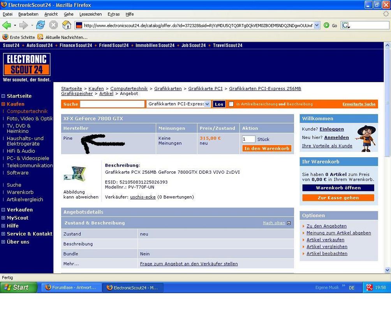Image resolution: width=391 pixels, height=313 pixels.
Task: Open the Ansicht menu
Action: click(x=51, y=14)
